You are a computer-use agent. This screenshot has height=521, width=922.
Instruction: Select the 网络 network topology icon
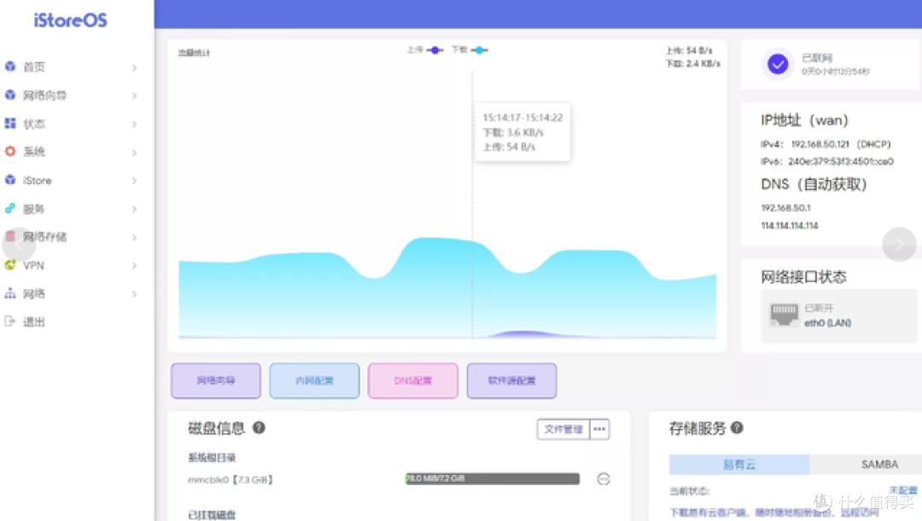tap(10, 293)
